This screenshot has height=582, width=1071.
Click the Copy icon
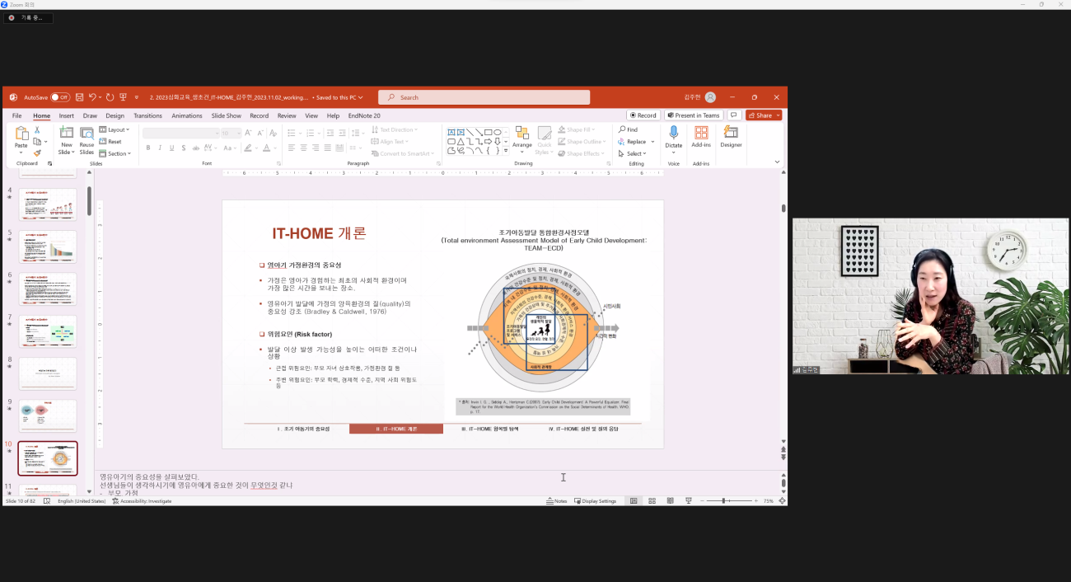click(36, 141)
